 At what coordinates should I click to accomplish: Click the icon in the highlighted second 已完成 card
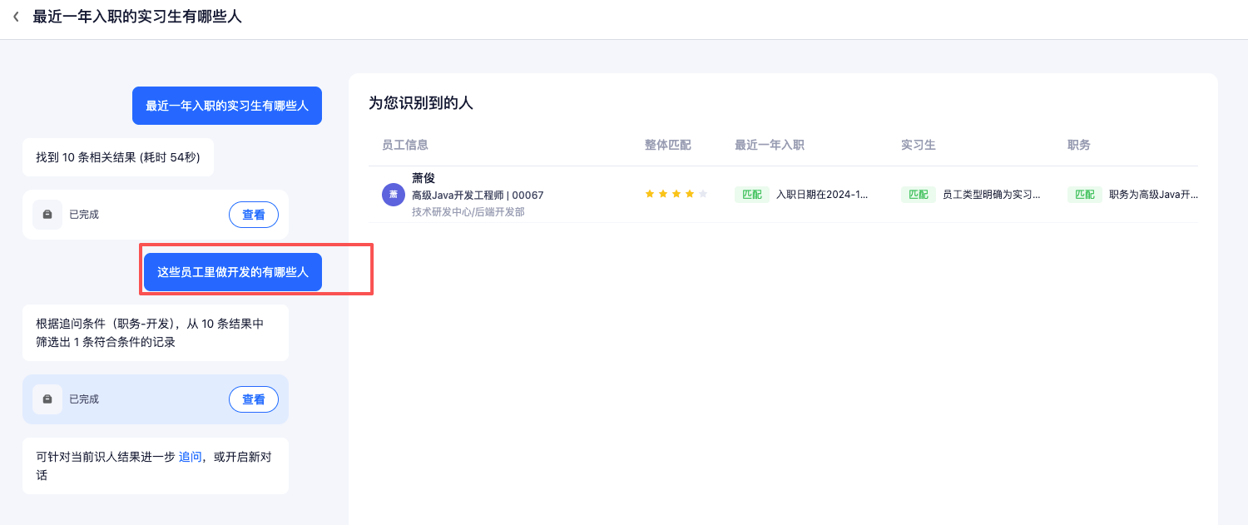click(x=47, y=399)
